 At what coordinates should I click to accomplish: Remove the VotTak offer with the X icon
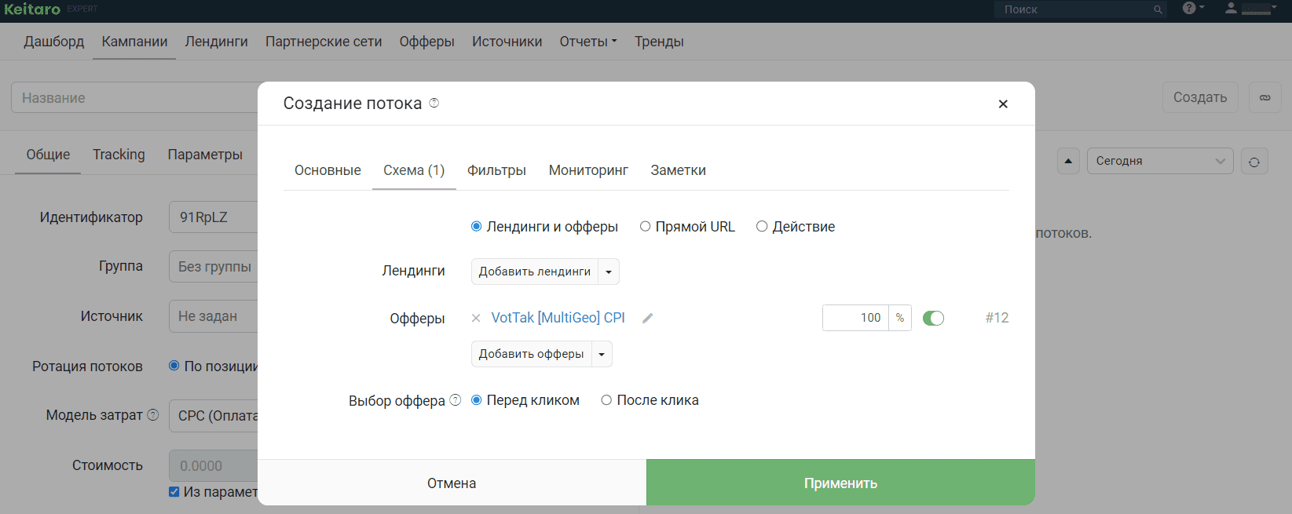pos(476,319)
